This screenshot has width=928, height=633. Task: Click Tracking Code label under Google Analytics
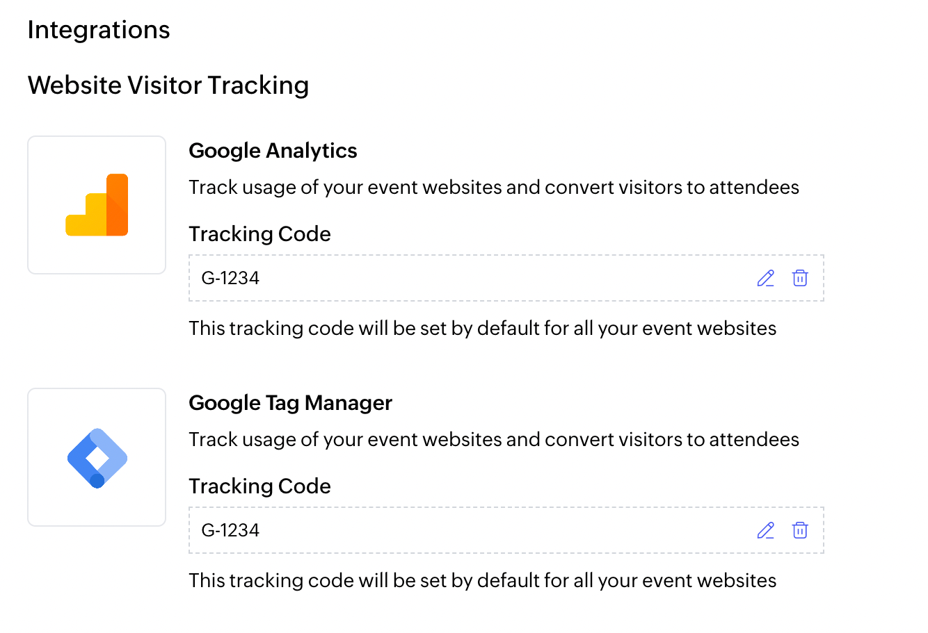click(x=259, y=234)
